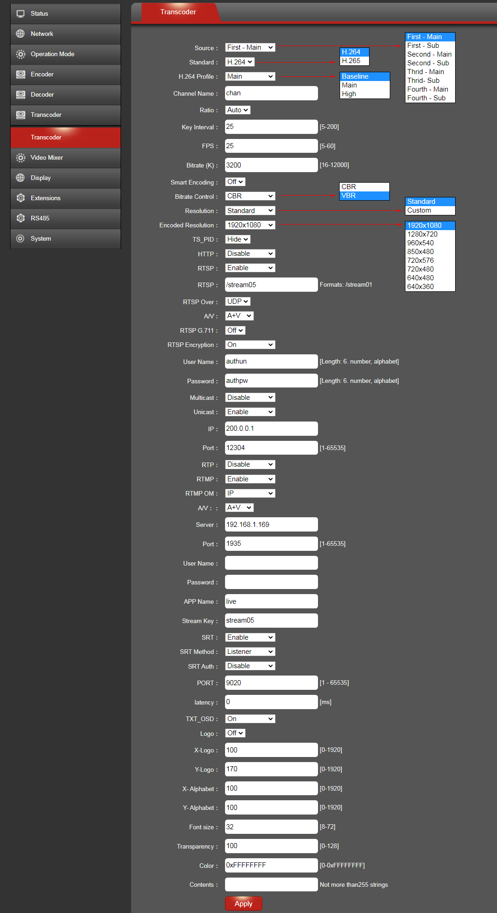Click the RTSP stream path field
497x913 pixels.
click(272, 285)
